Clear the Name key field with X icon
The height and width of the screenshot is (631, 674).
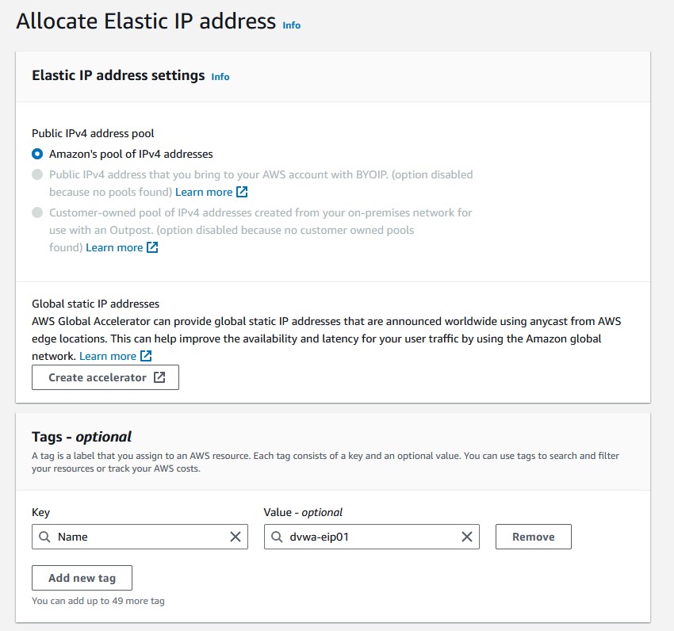(236, 537)
